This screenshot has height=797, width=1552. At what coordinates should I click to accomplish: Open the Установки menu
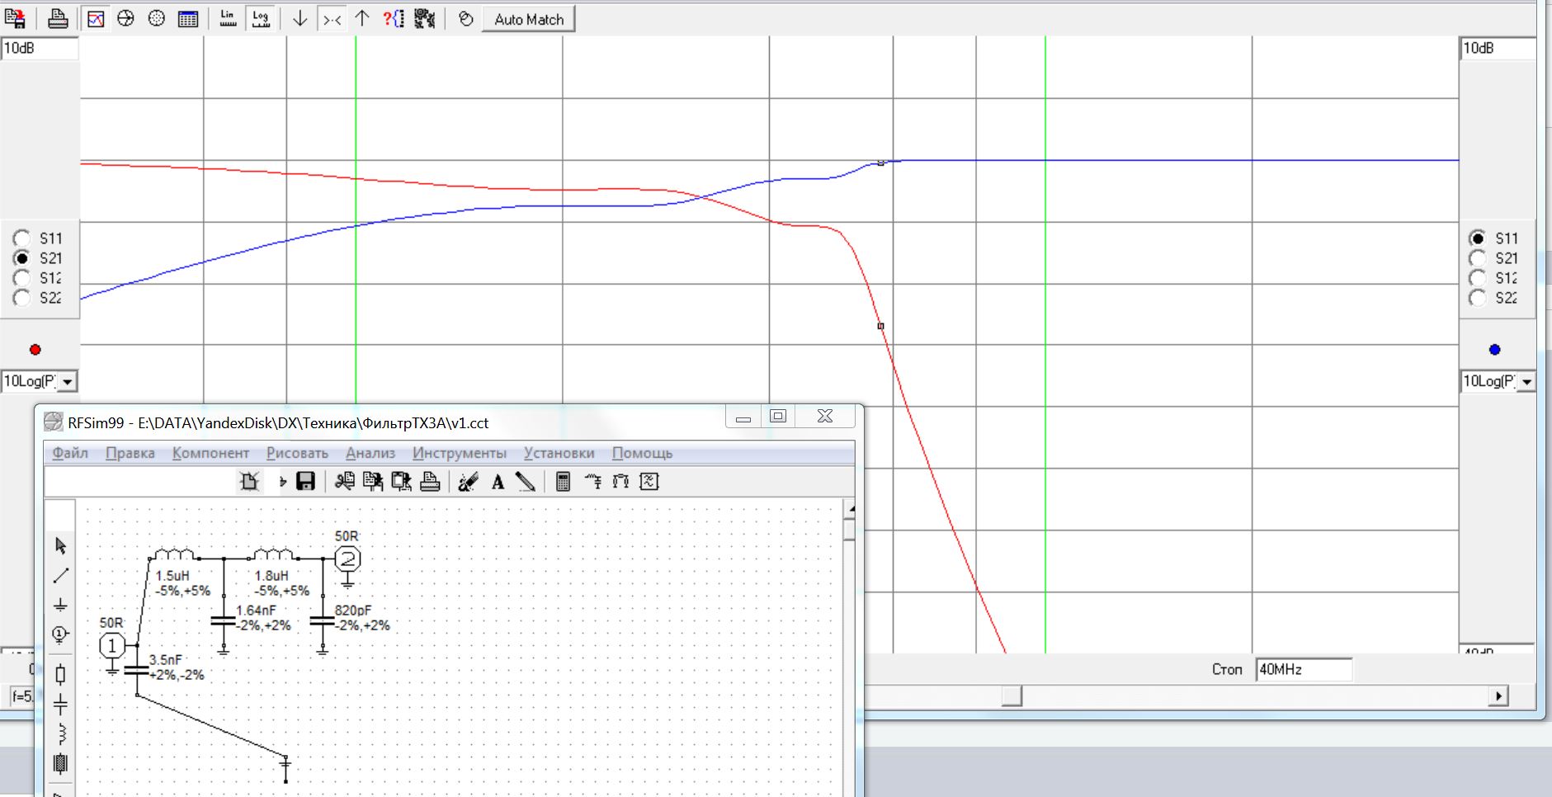pyautogui.click(x=559, y=453)
